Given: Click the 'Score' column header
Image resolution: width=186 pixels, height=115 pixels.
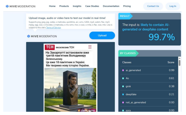Looking at the screenshot, I should pos(171,62).
